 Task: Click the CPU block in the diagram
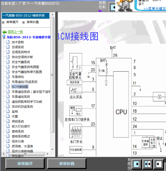click(x=121, y=104)
